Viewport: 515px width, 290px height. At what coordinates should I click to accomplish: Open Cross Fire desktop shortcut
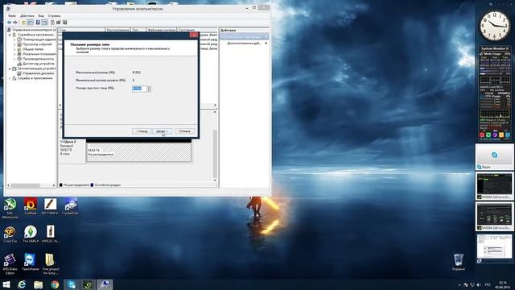point(10,234)
